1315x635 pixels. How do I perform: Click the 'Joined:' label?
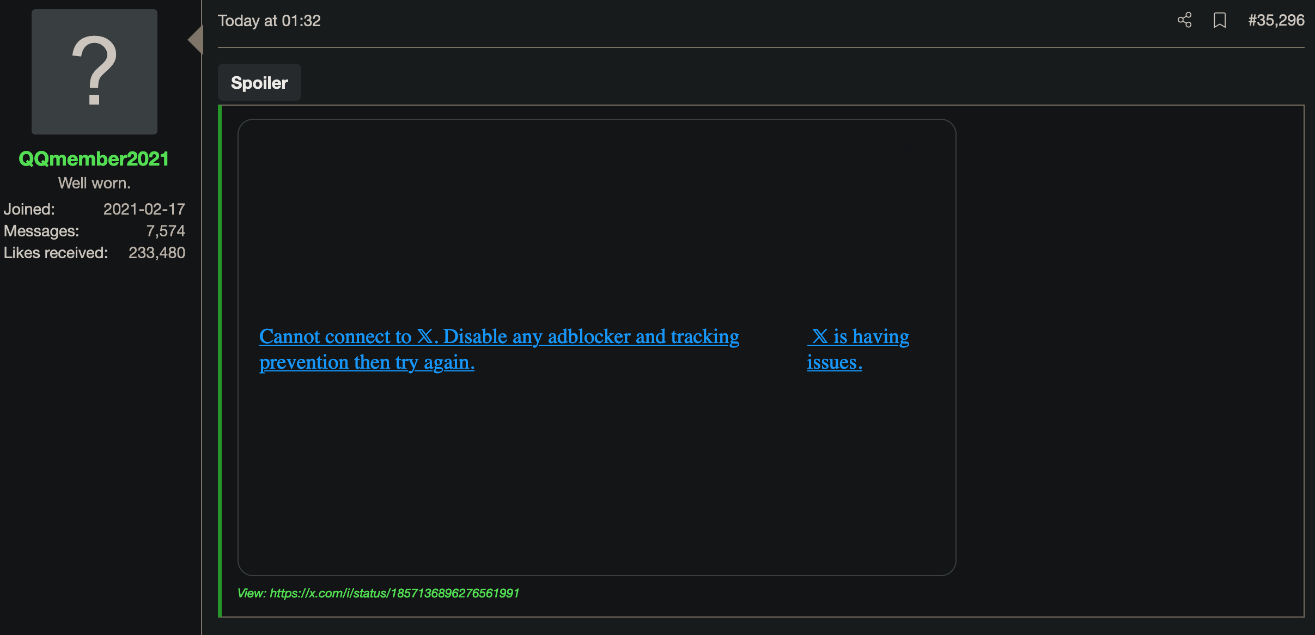coord(29,209)
